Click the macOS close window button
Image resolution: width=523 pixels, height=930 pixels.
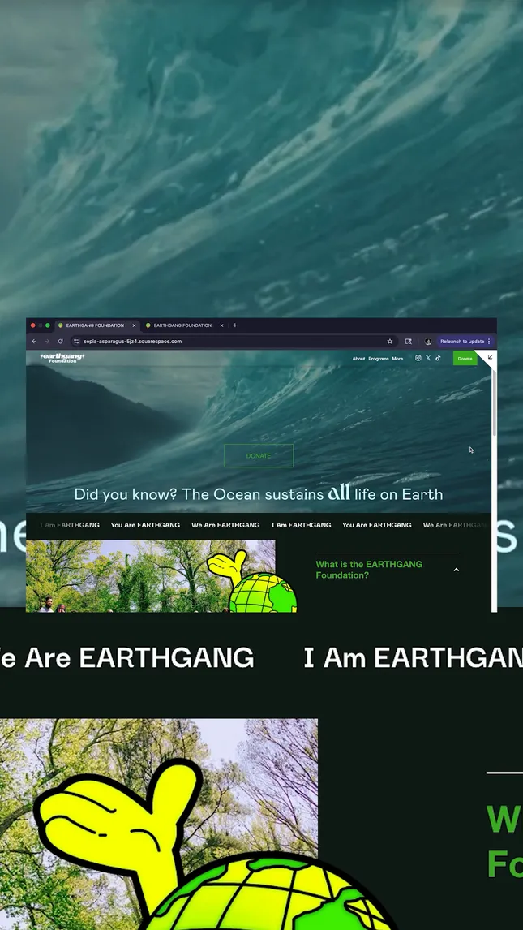tap(32, 325)
